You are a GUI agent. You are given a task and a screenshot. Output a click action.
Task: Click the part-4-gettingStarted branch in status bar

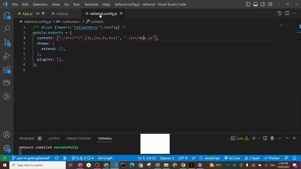click(31, 158)
